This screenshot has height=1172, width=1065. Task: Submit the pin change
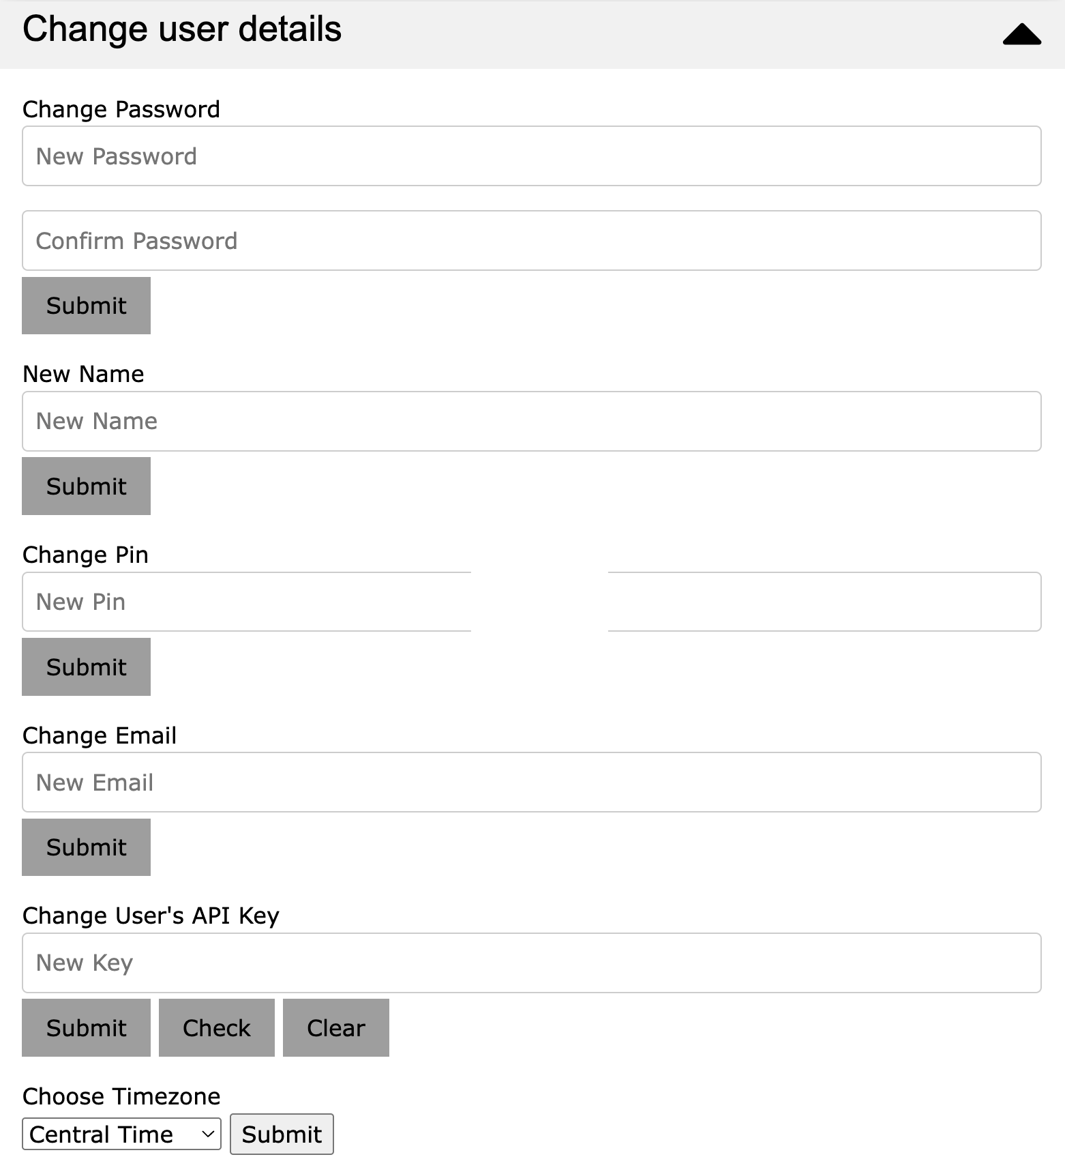pos(86,666)
